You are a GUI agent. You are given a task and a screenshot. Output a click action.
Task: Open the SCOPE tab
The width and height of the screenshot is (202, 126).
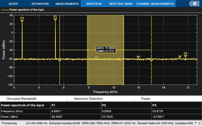tap(13, 4)
